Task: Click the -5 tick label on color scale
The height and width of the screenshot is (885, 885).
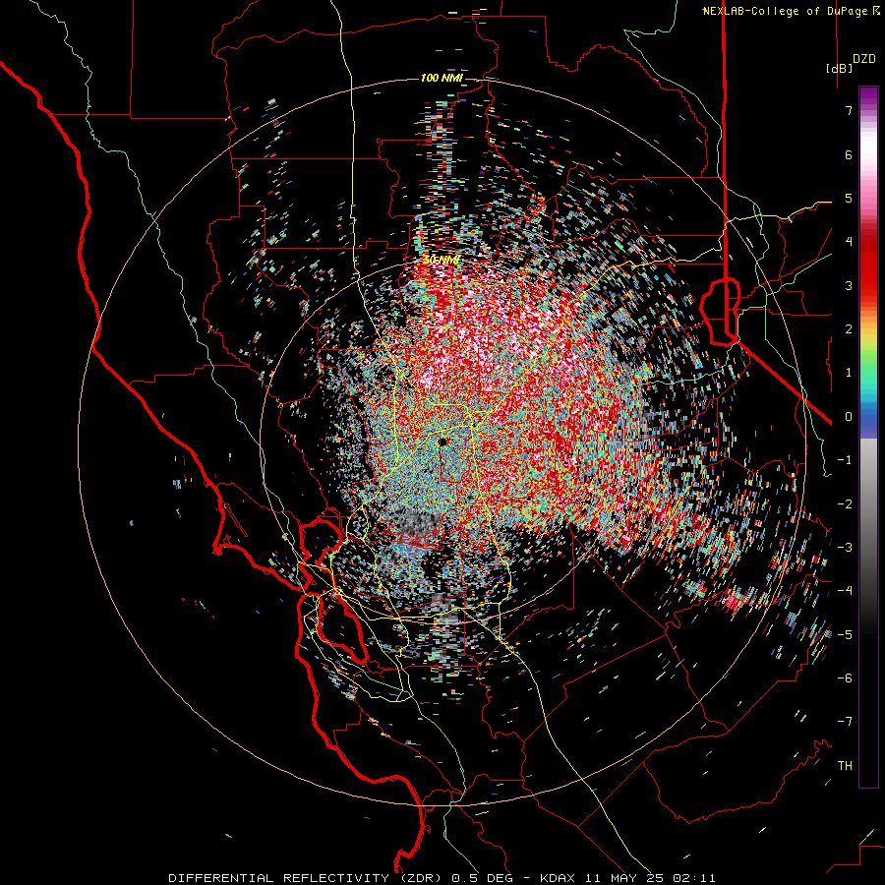Action: coord(845,634)
